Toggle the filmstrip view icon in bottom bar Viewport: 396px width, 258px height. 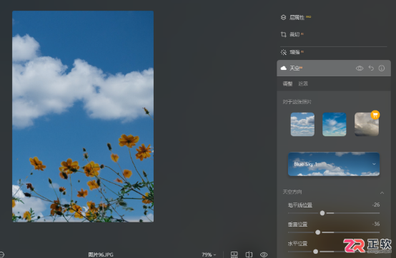click(234, 254)
